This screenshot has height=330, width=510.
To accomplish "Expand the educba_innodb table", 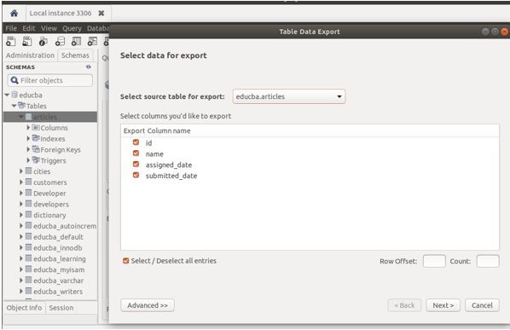I will [x=21, y=247].
